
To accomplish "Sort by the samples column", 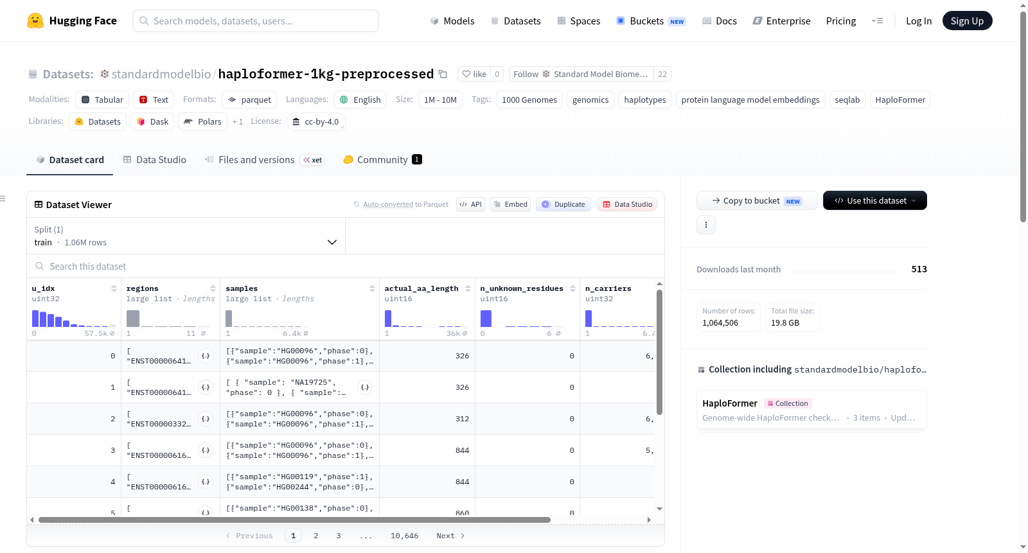I will (372, 288).
